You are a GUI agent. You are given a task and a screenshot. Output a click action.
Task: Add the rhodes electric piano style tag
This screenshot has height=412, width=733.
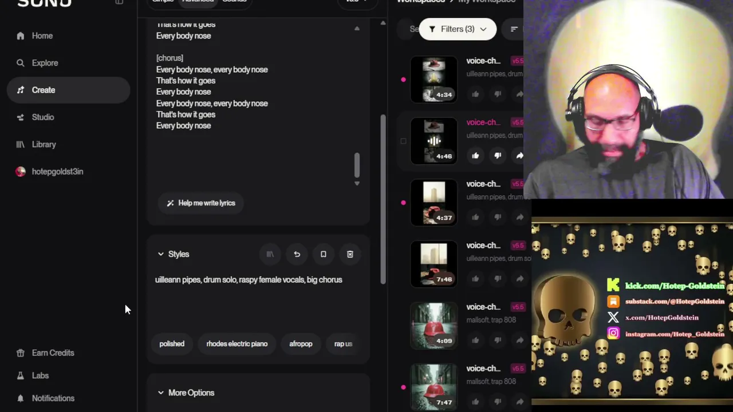click(237, 344)
